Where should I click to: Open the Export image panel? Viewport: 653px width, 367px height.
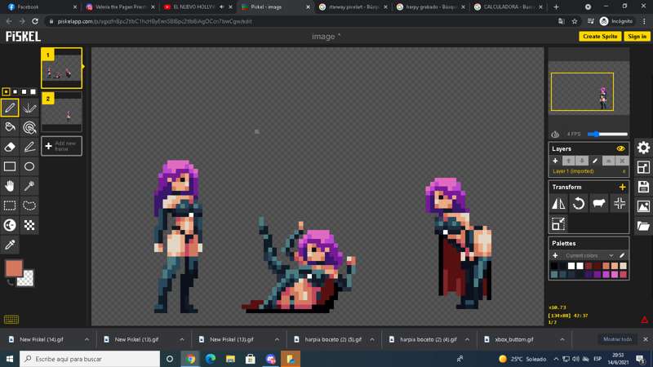[x=643, y=206]
